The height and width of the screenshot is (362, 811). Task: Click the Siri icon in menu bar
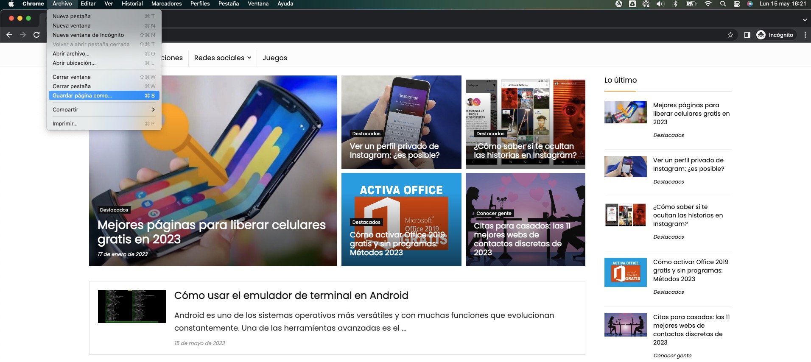[x=750, y=4]
